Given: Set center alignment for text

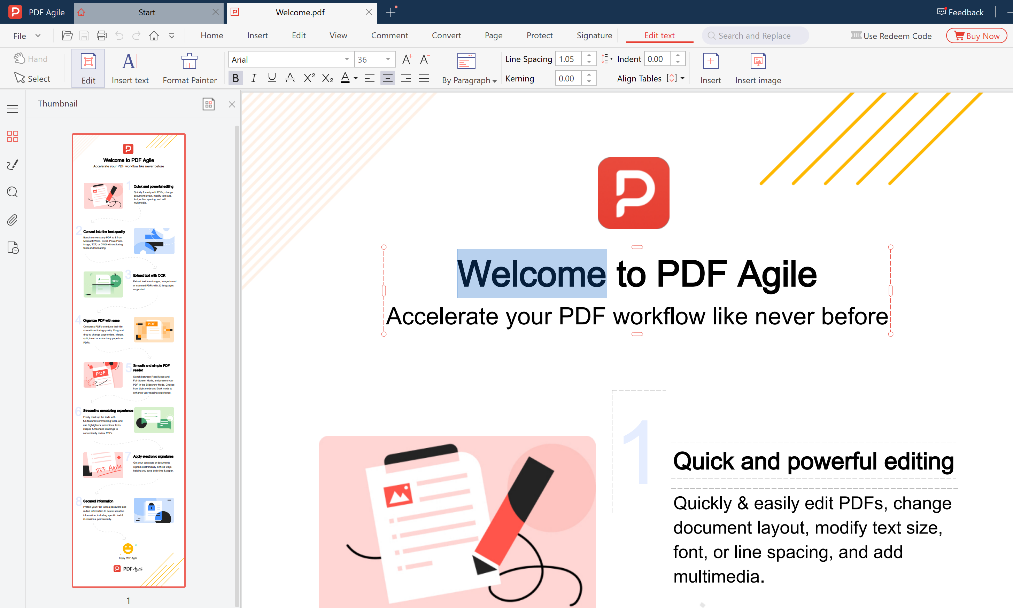Looking at the screenshot, I should click(387, 78).
